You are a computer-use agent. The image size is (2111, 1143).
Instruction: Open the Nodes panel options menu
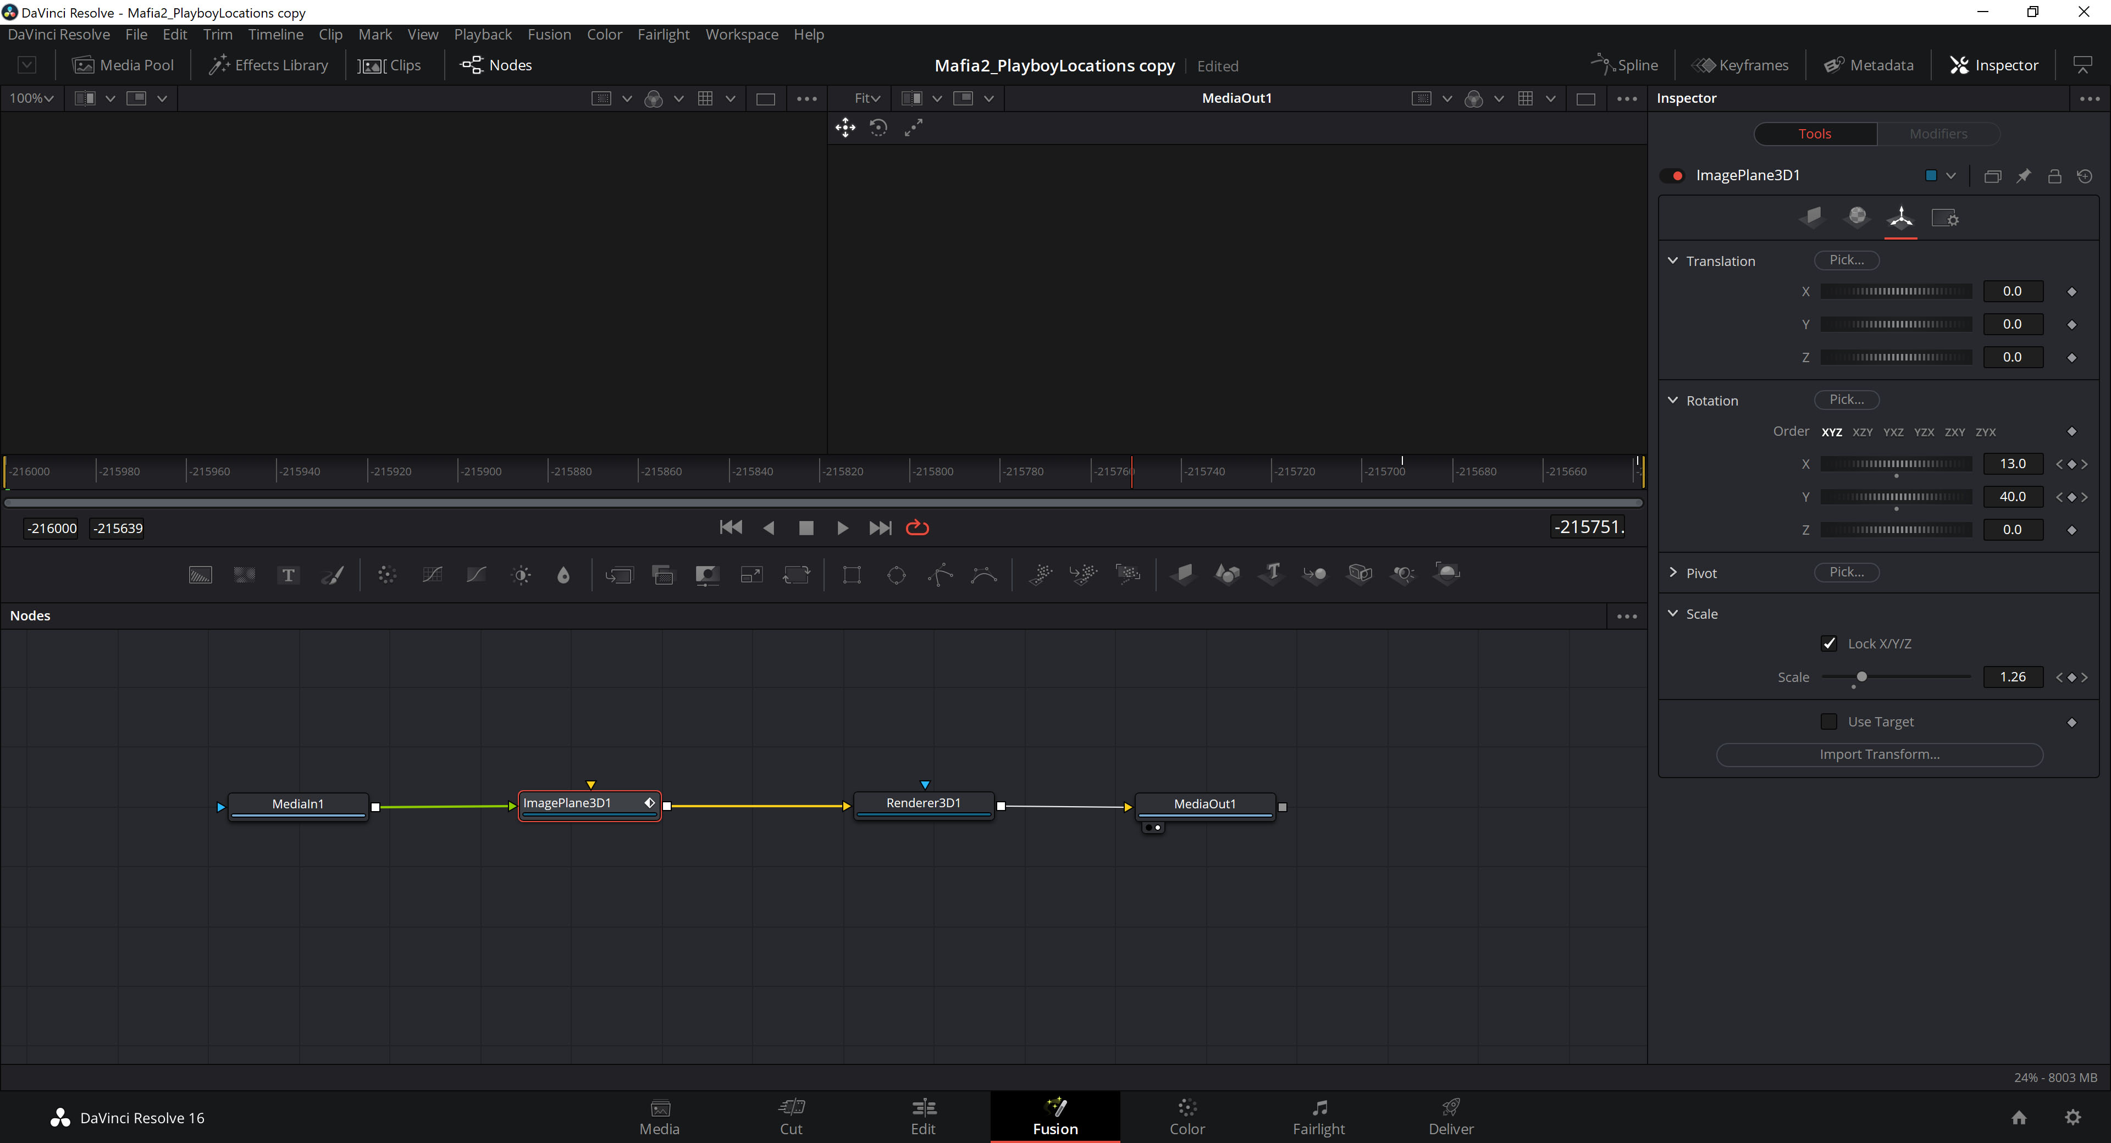pyautogui.click(x=1627, y=616)
